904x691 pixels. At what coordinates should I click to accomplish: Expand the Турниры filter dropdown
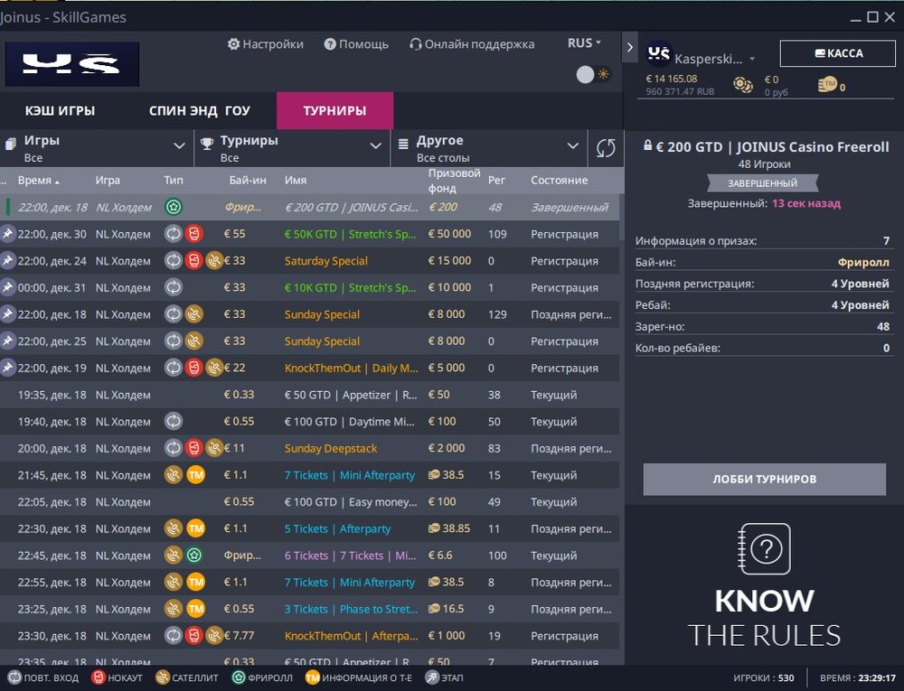[x=292, y=148]
